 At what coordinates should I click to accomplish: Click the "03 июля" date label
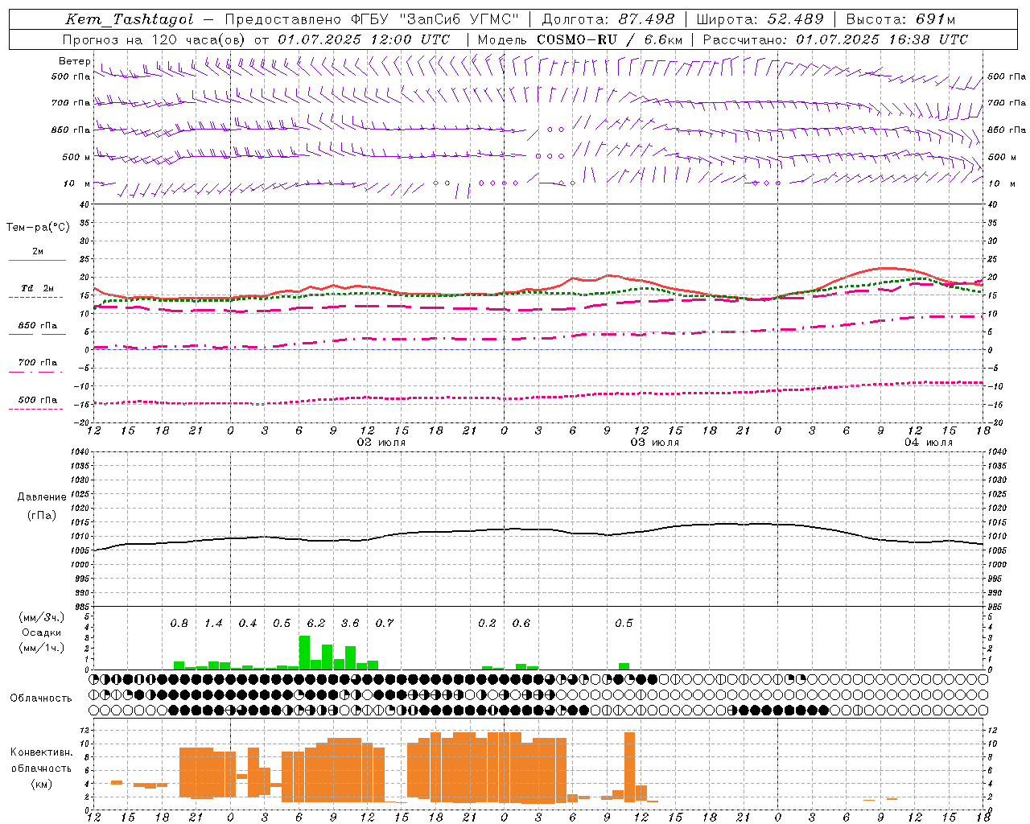point(655,443)
